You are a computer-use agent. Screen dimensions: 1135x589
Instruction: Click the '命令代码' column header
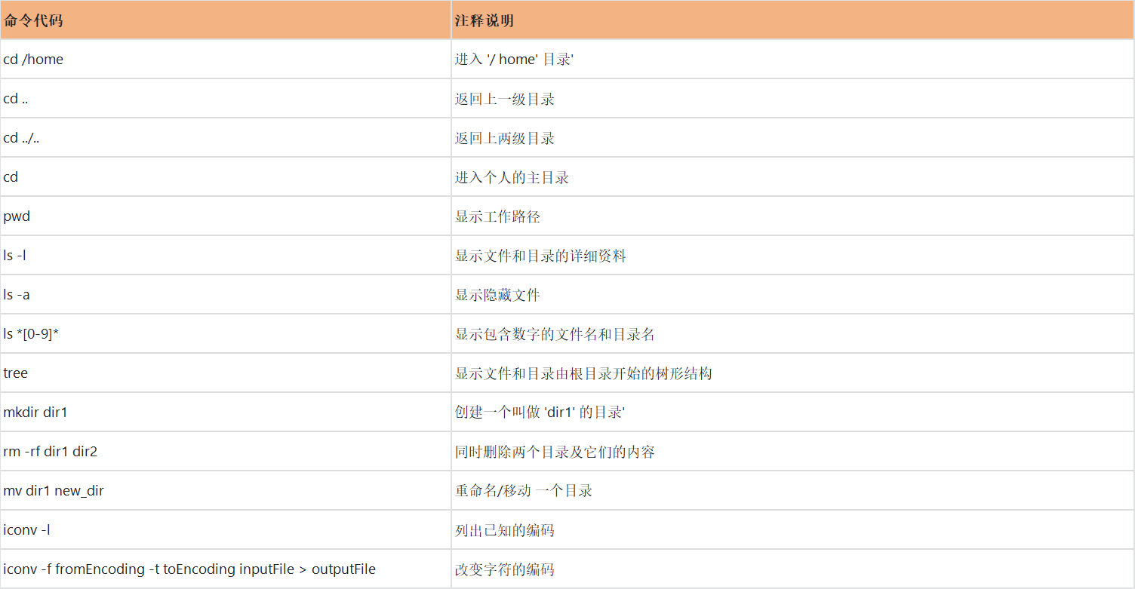click(226, 20)
